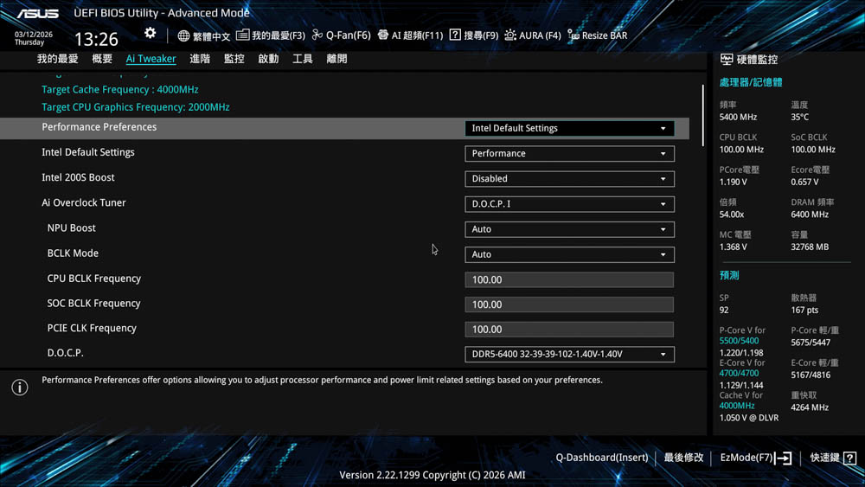This screenshot has height=487, width=865.
Task: Open My Favorites (F3) list
Action: [x=271, y=35]
